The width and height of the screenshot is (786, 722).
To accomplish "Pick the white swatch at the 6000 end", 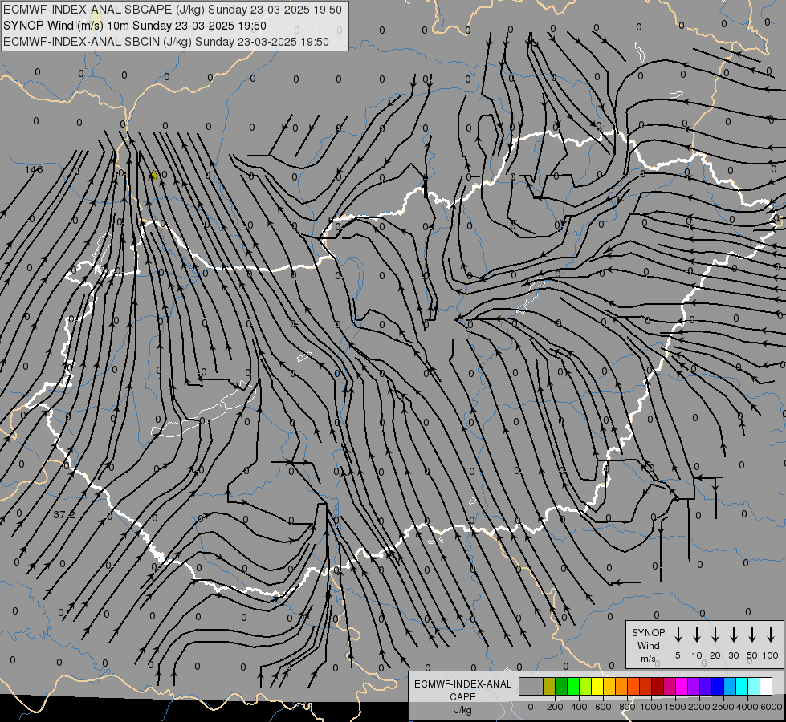I will [766, 687].
